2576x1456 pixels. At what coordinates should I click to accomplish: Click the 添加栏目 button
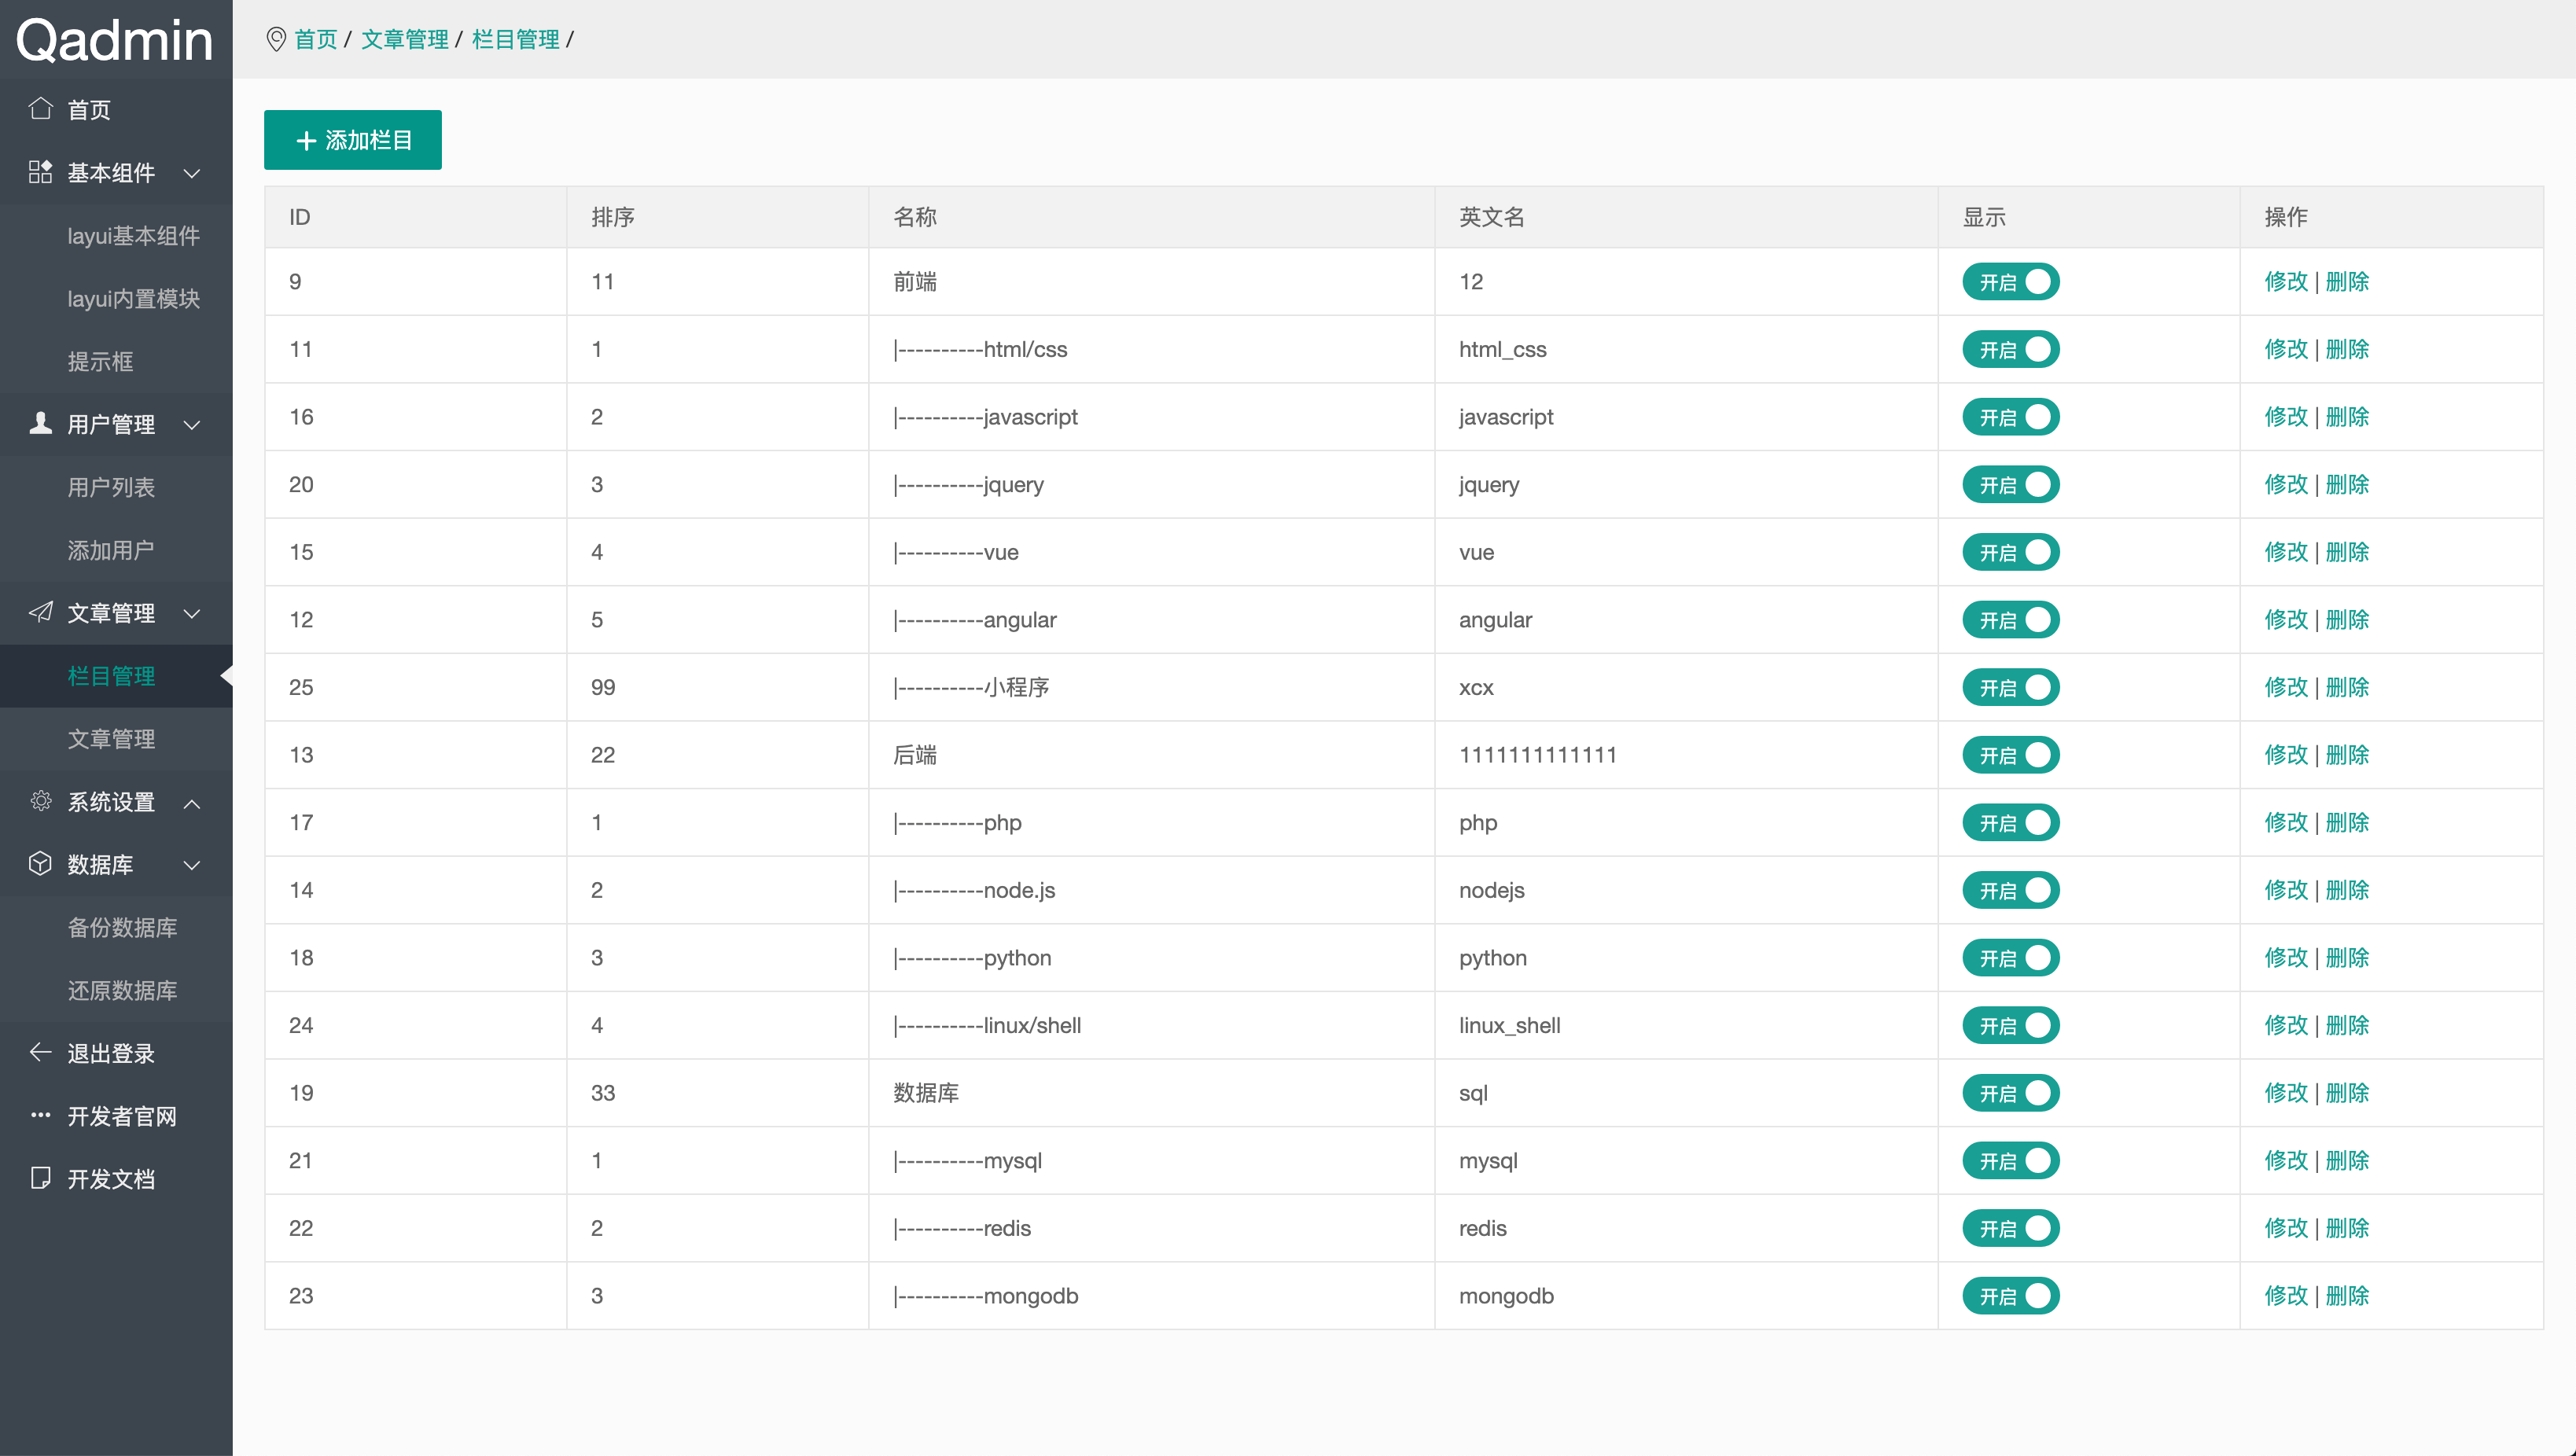pyautogui.click(x=352, y=140)
